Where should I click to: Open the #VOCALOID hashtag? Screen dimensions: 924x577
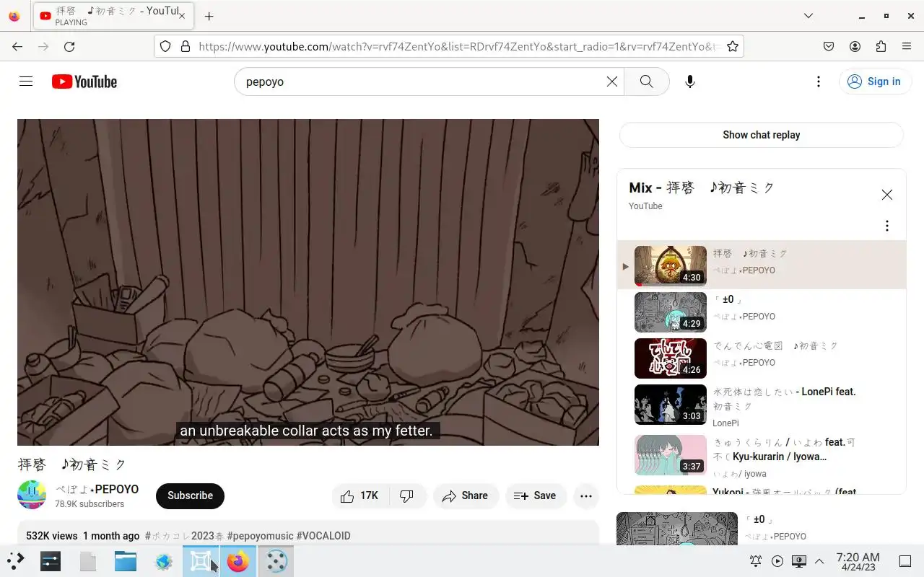pyautogui.click(x=323, y=536)
